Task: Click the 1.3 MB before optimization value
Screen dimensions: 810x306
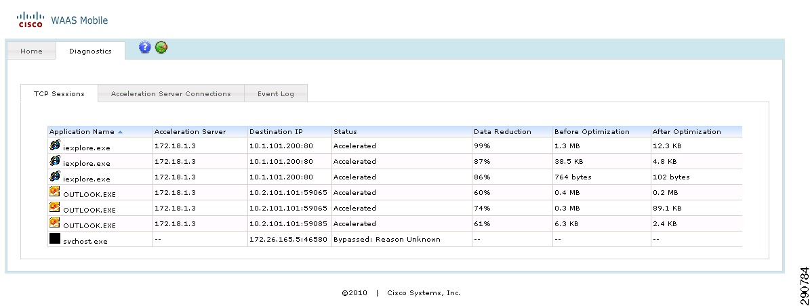Action: click(x=567, y=146)
